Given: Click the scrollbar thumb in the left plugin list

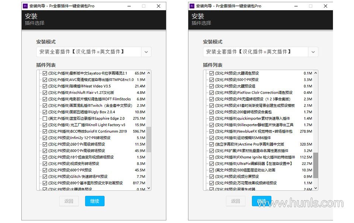Looking at the screenshot, I should [x=149, y=140].
